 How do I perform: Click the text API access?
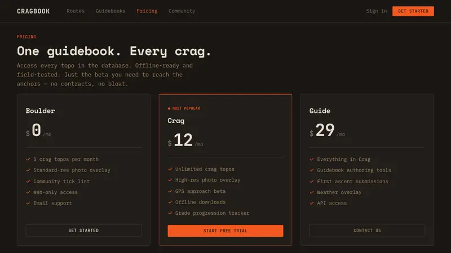332,203
